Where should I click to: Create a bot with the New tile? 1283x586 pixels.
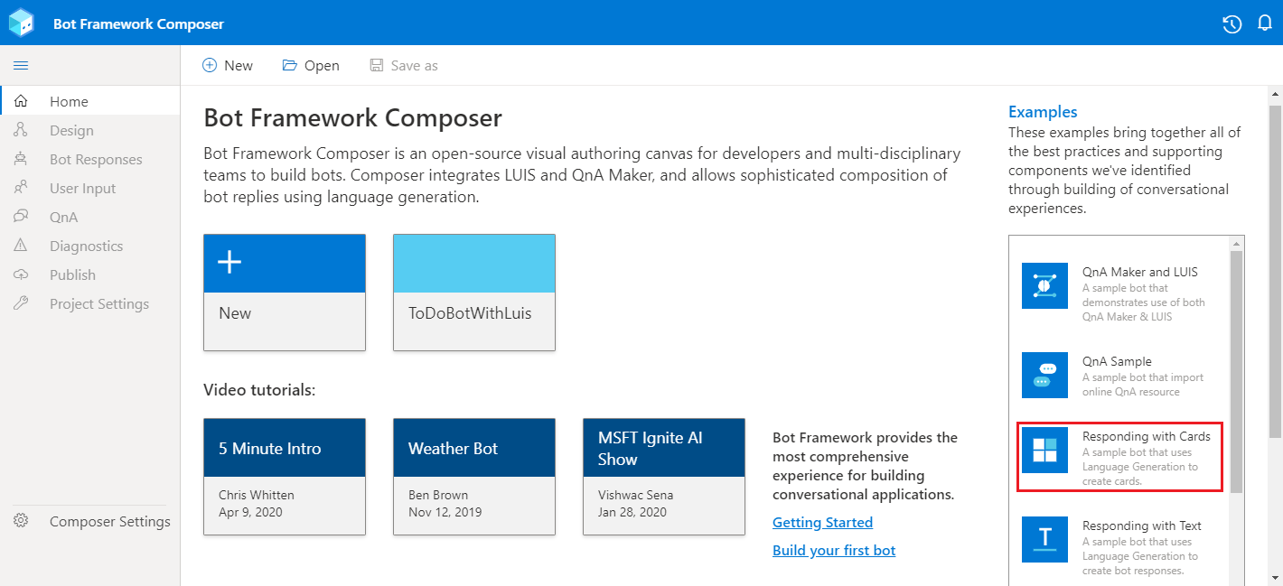pyautogui.click(x=285, y=292)
